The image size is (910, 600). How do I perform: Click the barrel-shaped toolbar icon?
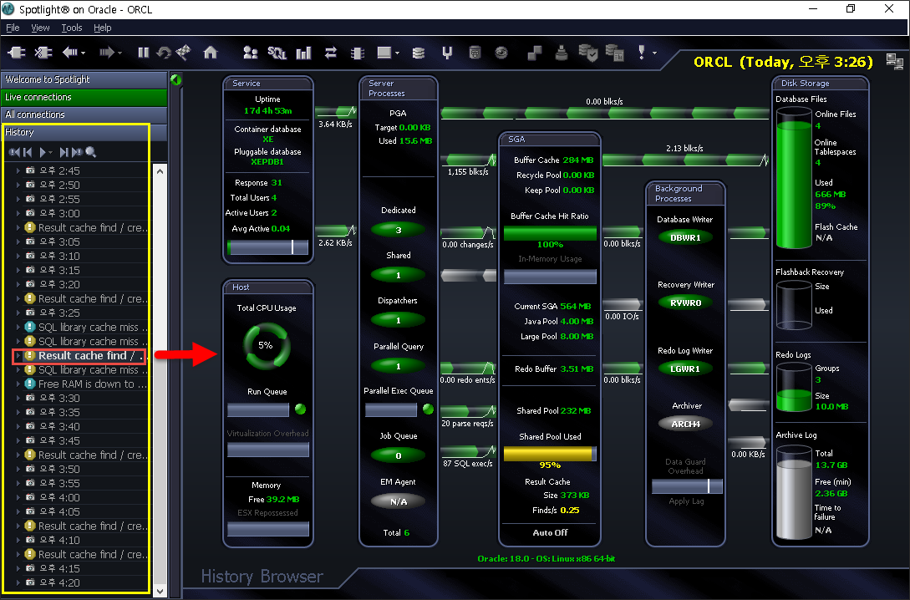[x=475, y=53]
